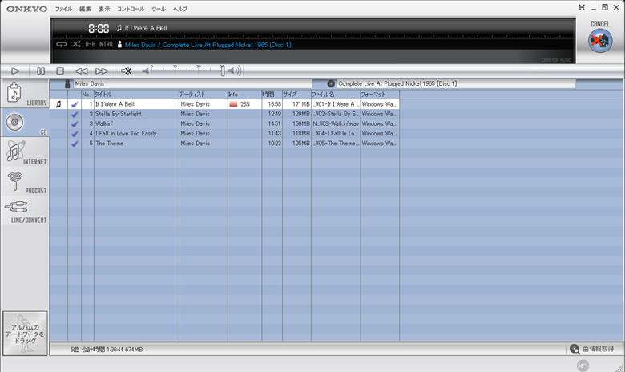Click the now-playing note icon in row 1
Image resolution: width=625 pixels, height=372 pixels.
(x=58, y=104)
